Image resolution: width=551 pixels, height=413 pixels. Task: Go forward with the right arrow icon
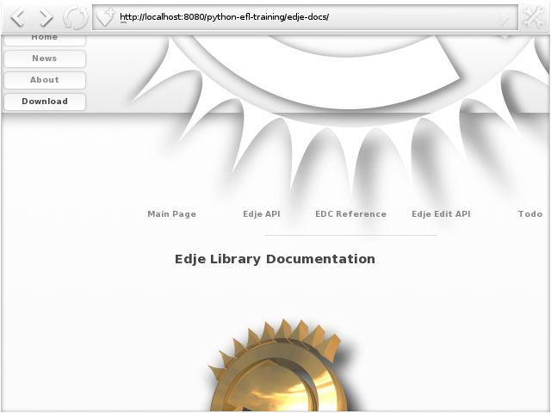click(46, 17)
